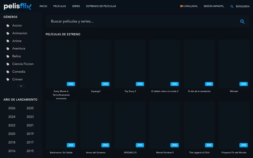The width and height of the screenshot is (253, 158).
Task: Click the Catalunya flag icon
Action: tap(181, 6)
